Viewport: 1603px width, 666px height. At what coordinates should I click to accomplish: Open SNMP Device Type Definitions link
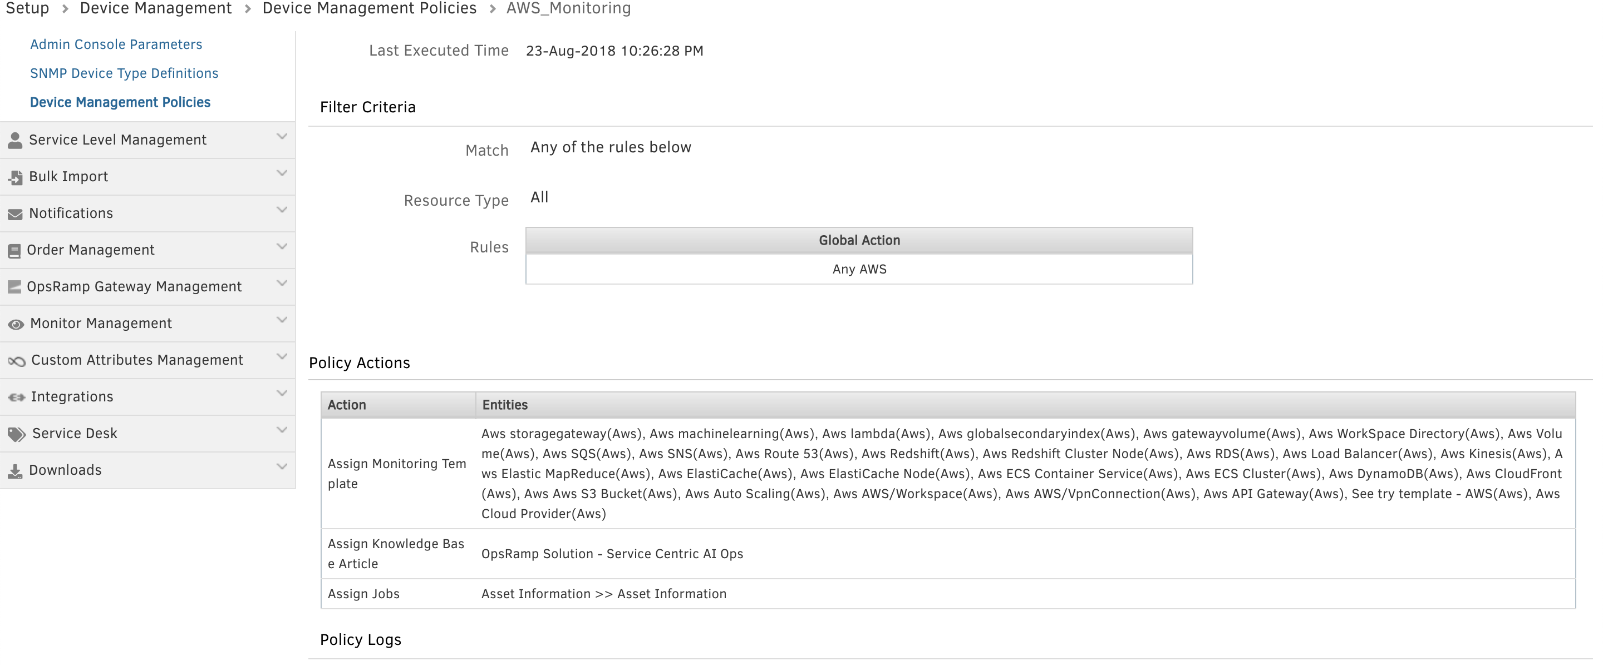124,72
